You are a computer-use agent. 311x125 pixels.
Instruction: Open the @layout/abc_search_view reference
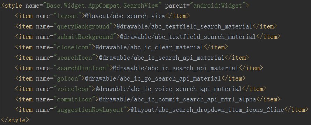point(125,16)
